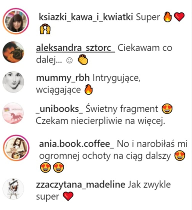Open ania.book.coffee_ story ring avatar
This screenshot has width=192, height=210.
click(x=16, y=148)
